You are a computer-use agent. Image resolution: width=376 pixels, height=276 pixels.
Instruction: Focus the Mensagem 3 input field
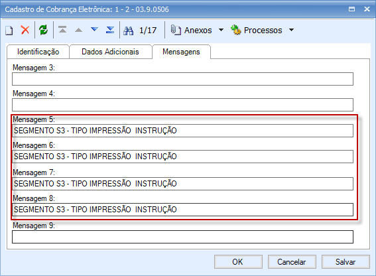[183, 79]
